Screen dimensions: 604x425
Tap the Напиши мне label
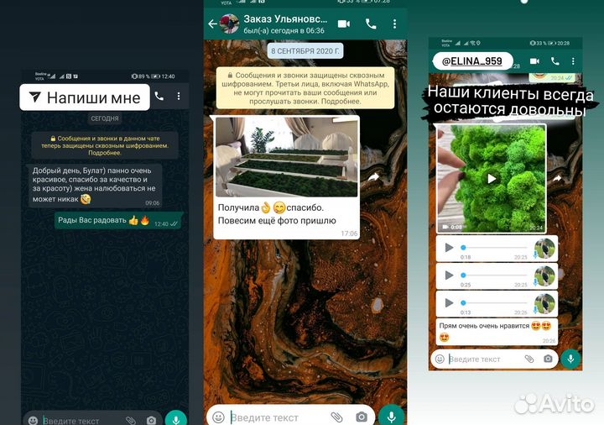point(84,97)
